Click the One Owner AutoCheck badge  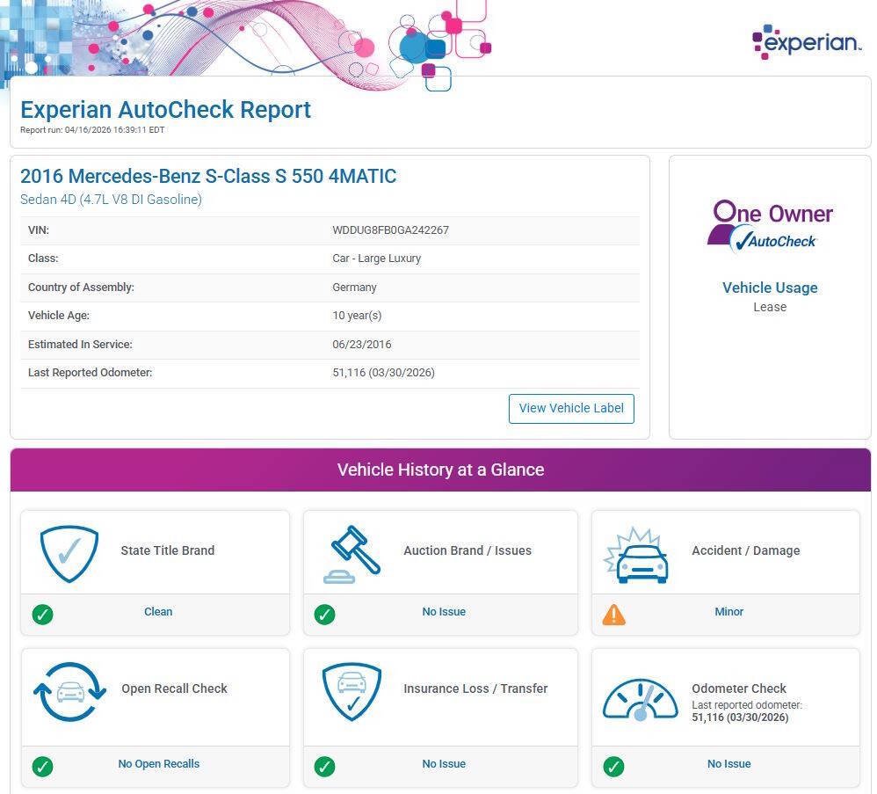point(770,226)
